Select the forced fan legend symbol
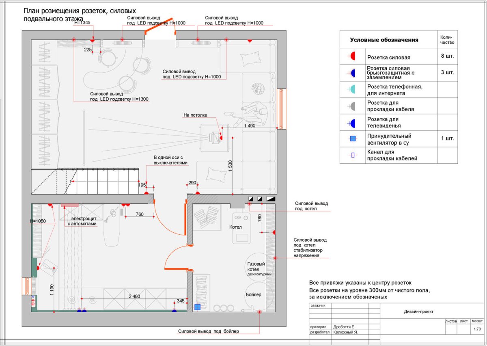487x346 pixels. [353, 138]
